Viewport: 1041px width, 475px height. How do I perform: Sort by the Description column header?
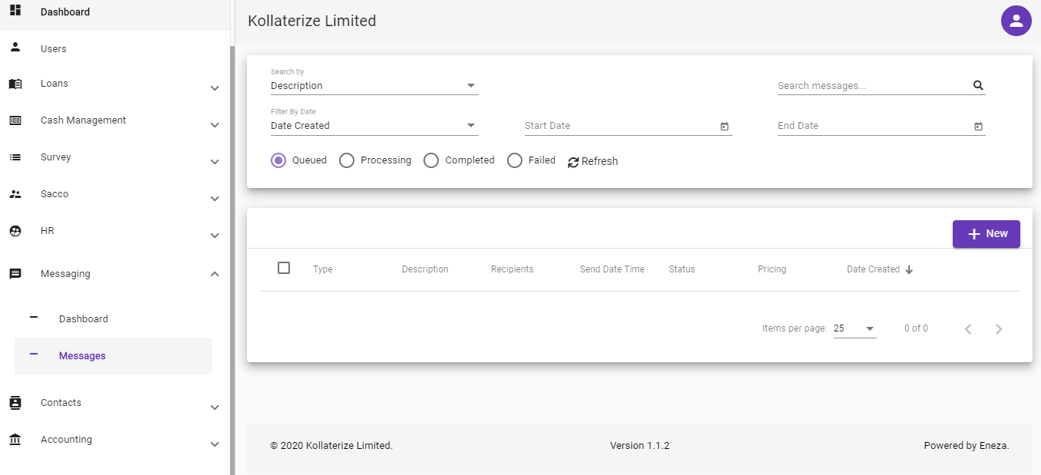point(425,269)
